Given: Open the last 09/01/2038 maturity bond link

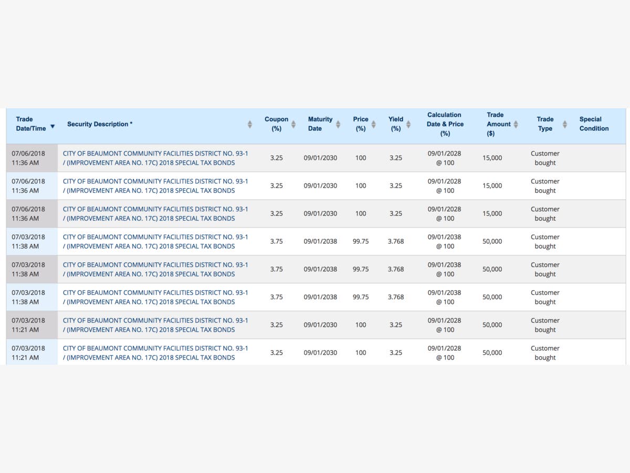Looking at the screenshot, I should click(x=155, y=297).
